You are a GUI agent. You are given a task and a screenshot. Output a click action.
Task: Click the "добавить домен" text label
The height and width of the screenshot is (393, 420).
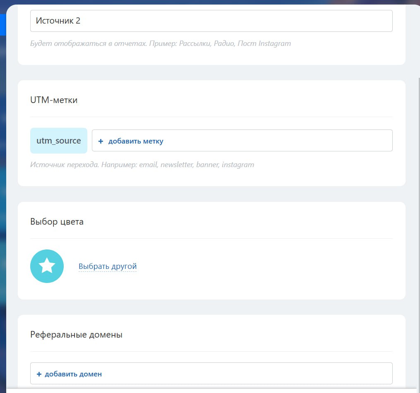73,374
